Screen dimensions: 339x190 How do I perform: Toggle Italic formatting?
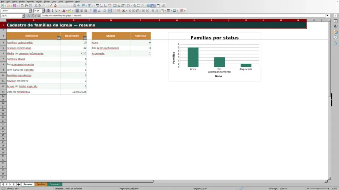[x=53, y=11]
